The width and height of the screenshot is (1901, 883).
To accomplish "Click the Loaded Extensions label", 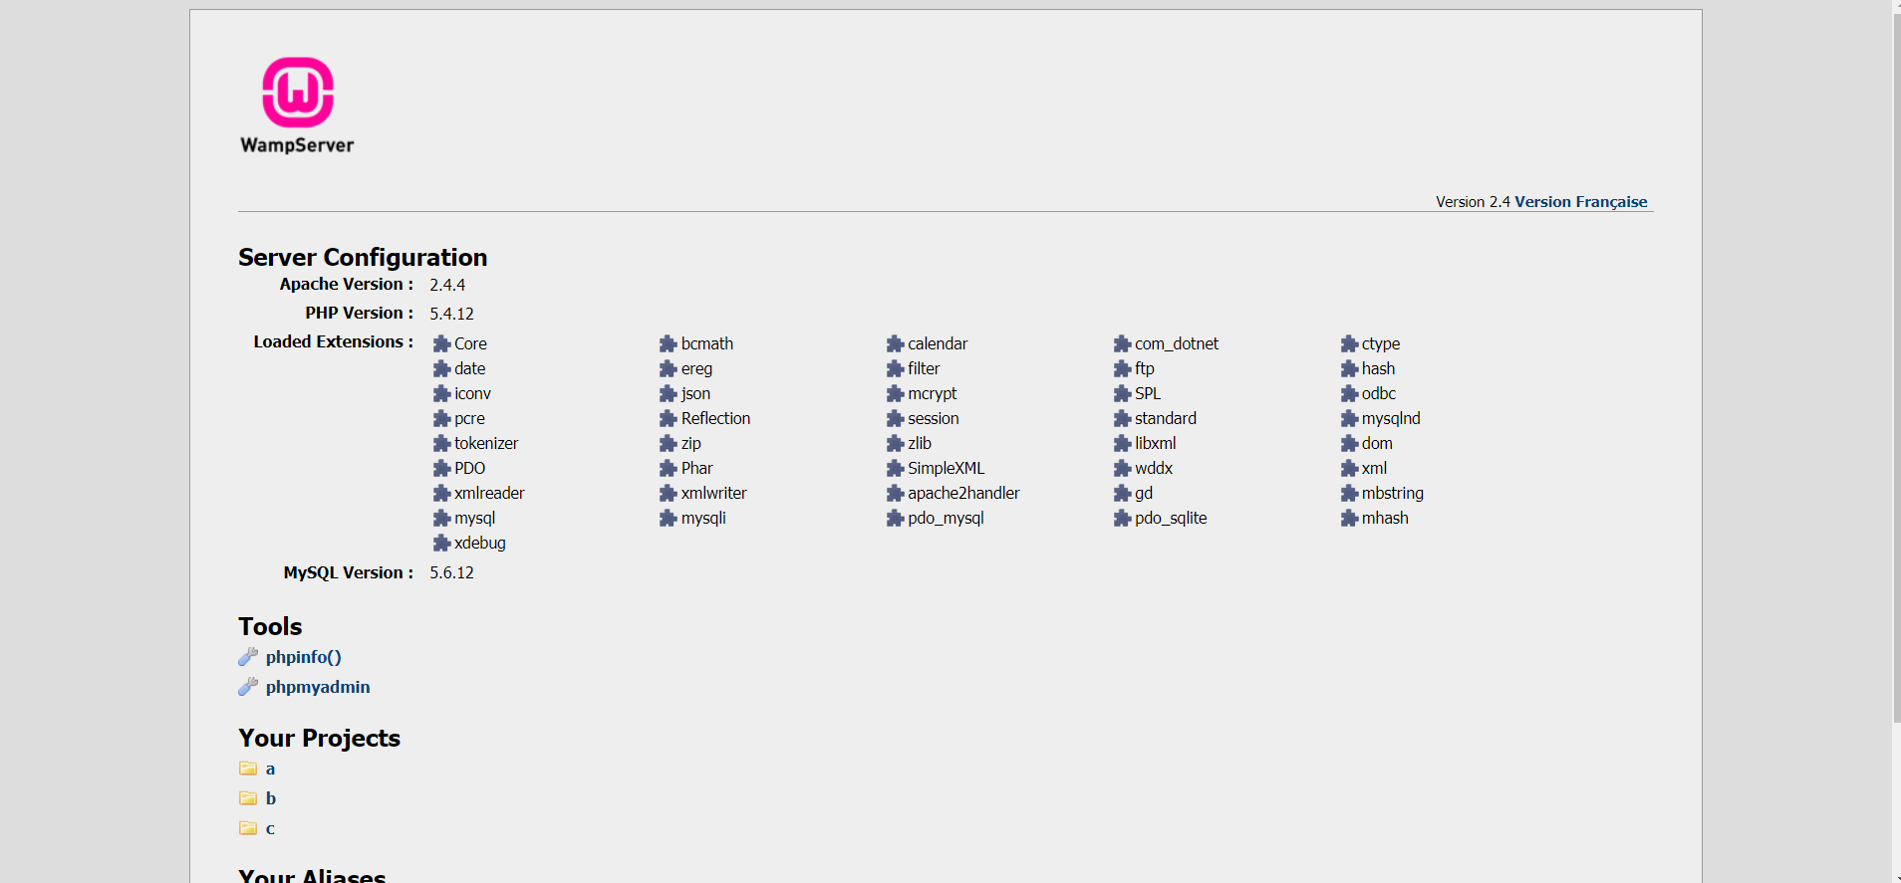I will (333, 341).
